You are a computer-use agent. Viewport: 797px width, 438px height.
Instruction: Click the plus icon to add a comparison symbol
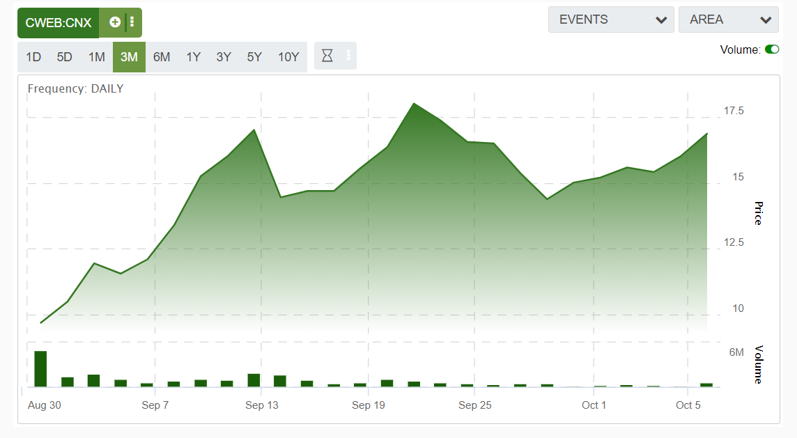click(114, 22)
